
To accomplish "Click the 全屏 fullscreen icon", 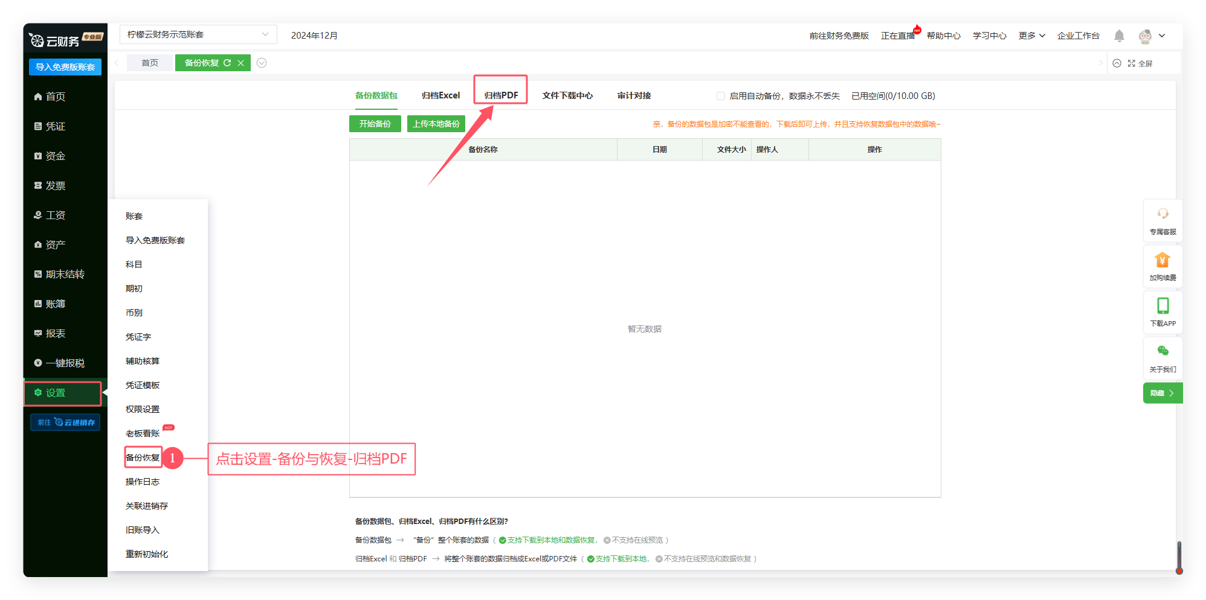I will pos(1132,63).
